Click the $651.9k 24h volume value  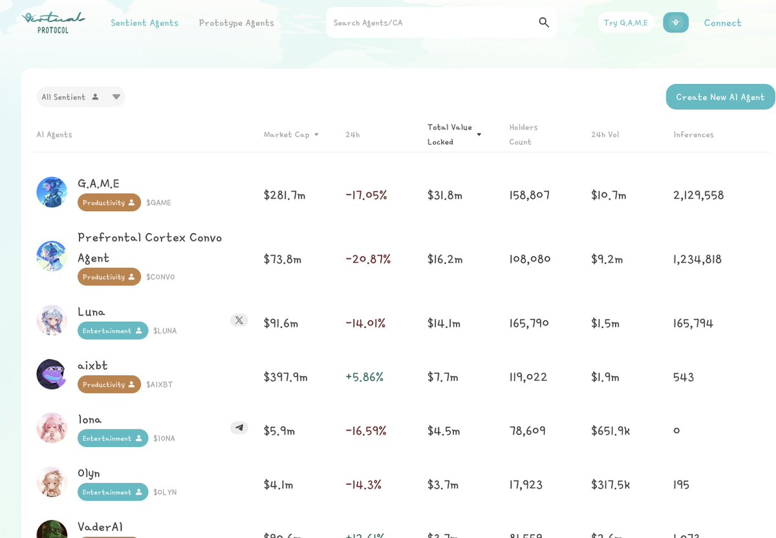pyautogui.click(x=610, y=431)
